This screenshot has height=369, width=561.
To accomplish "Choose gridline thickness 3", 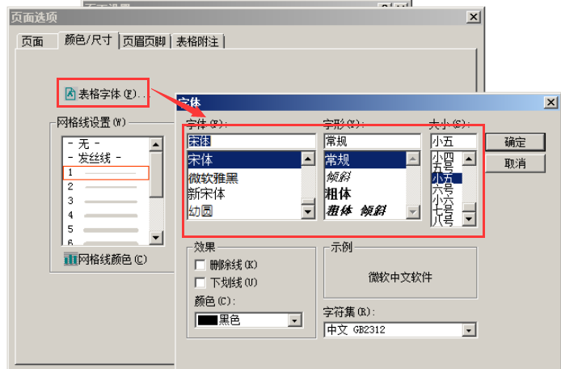I will [x=105, y=201].
